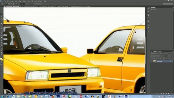
Task: Select the Pen tool
Action: click(1, 43)
